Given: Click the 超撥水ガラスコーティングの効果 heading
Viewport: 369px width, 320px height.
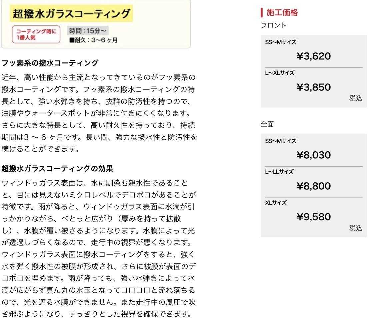Looking at the screenshot, I should (x=57, y=168).
